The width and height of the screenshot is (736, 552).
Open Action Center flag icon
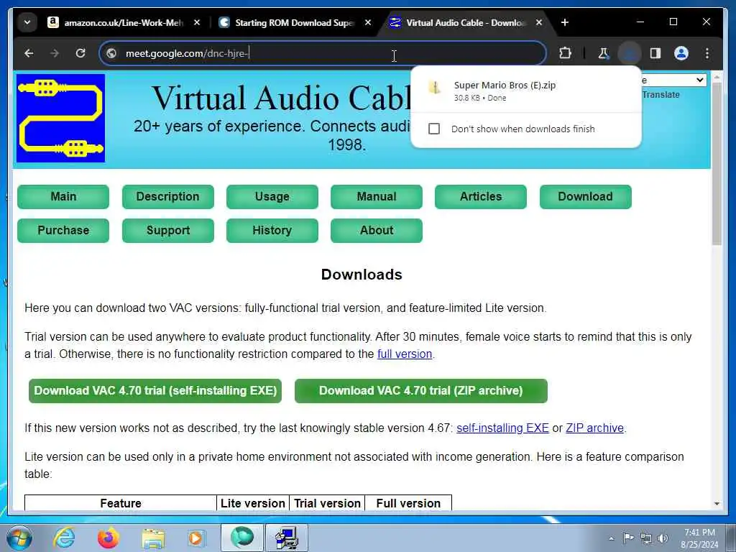pyautogui.click(x=628, y=538)
